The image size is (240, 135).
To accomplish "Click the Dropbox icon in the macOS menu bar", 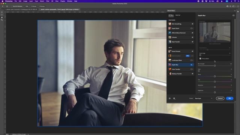I will pyautogui.click(x=206, y=1).
